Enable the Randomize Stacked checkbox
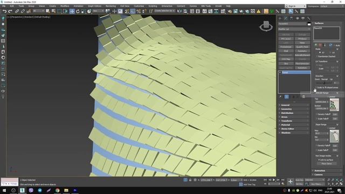 tap(317, 57)
